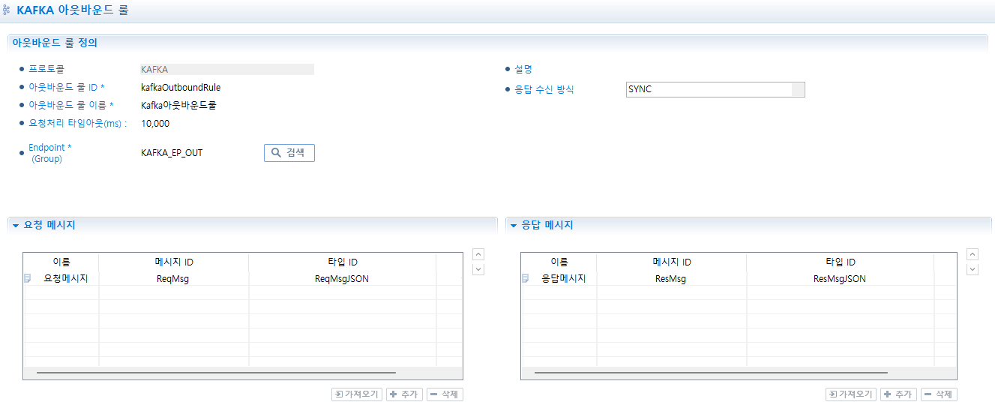
Task: Click 삭제 under request message table
Action: [445, 394]
